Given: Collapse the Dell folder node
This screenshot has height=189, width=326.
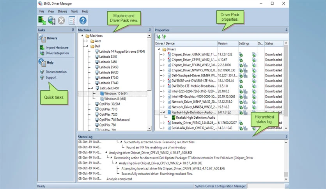Looking at the screenshot, I should point(87,46).
